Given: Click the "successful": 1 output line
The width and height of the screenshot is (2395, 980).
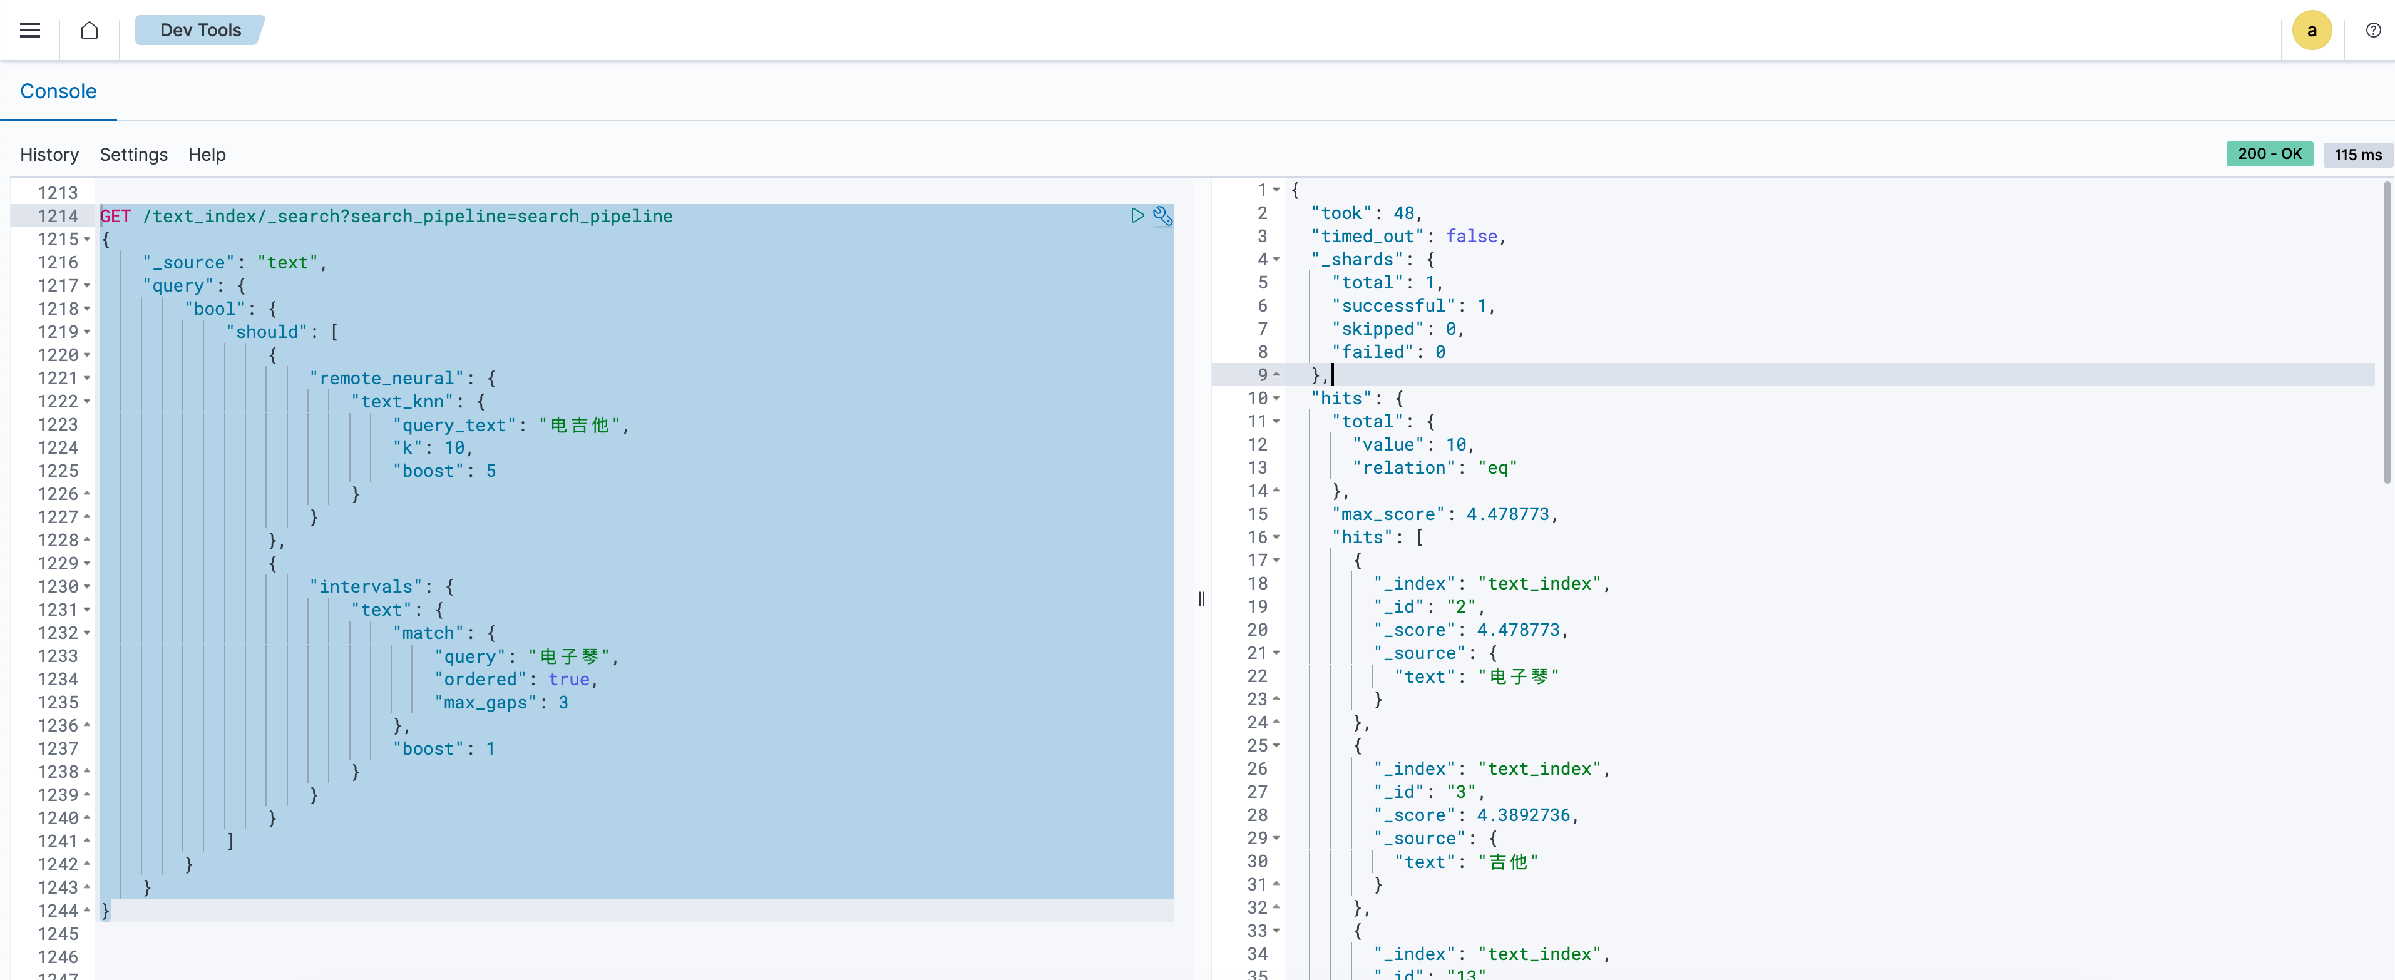Looking at the screenshot, I should (1413, 306).
